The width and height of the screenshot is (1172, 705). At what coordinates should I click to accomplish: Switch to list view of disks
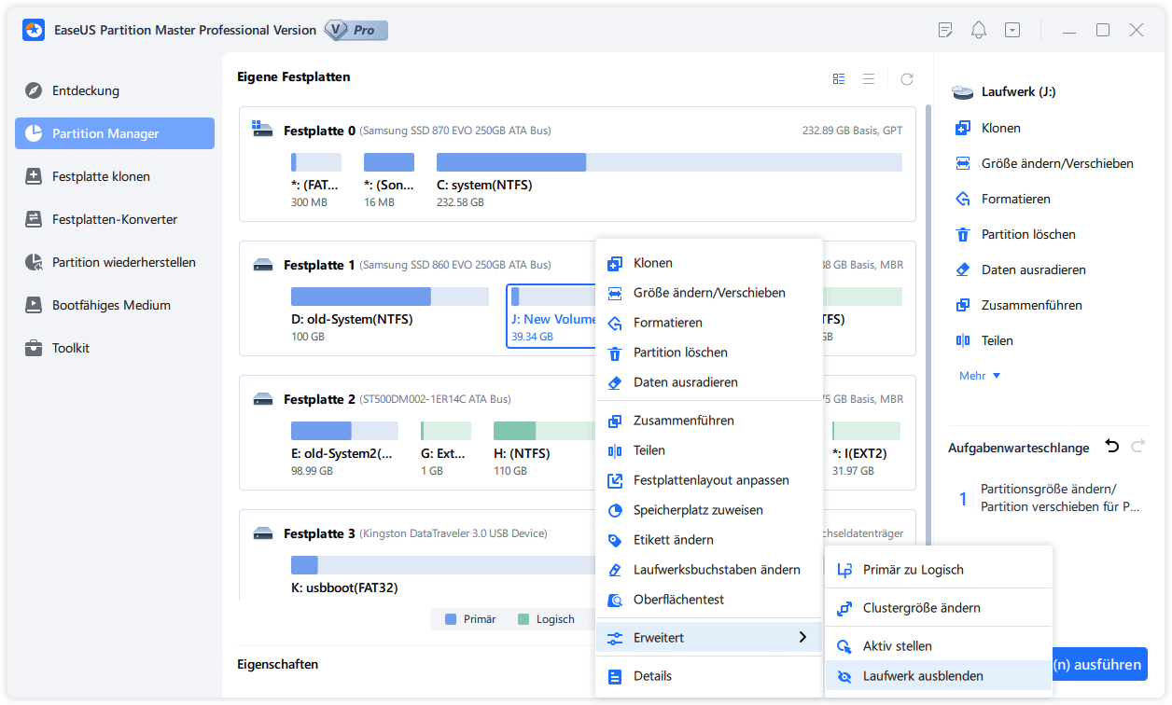(x=869, y=79)
